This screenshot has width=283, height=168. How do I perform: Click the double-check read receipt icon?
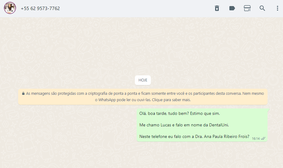263,139
